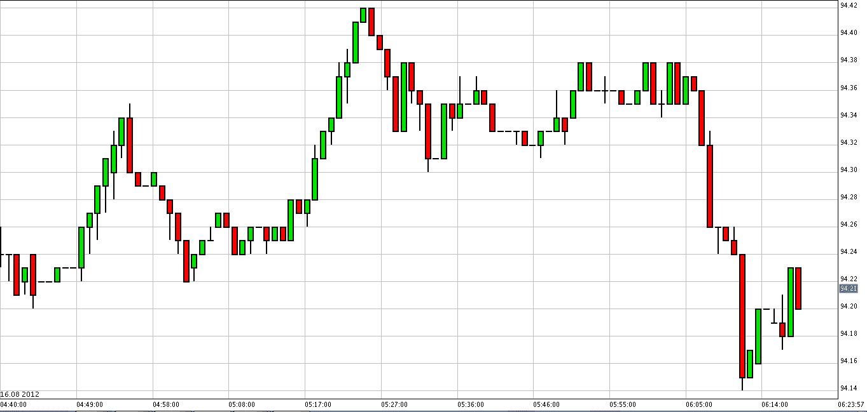Click the 94.24 price axis label

(849, 251)
